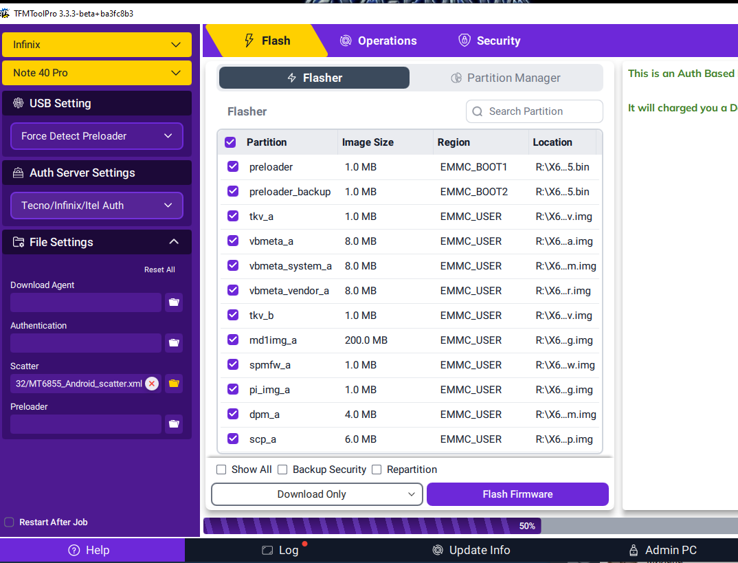Switch to the Security tab
Viewport: 738px width, 563px height.
tap(489, 41)
